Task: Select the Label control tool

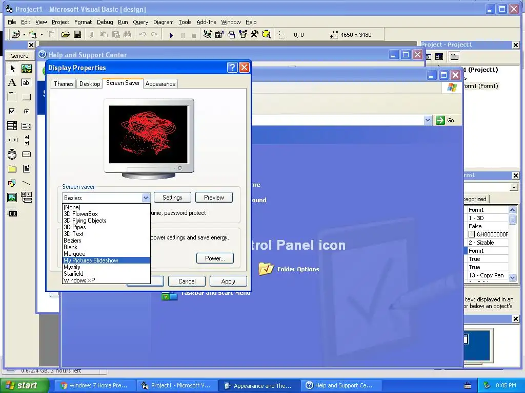Action: pyautogui.click(x=12, y=82)
